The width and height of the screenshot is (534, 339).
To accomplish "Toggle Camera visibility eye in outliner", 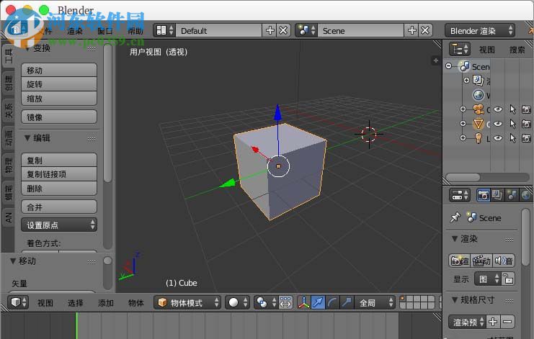I will pyautogui.click(x=498, y=109).
